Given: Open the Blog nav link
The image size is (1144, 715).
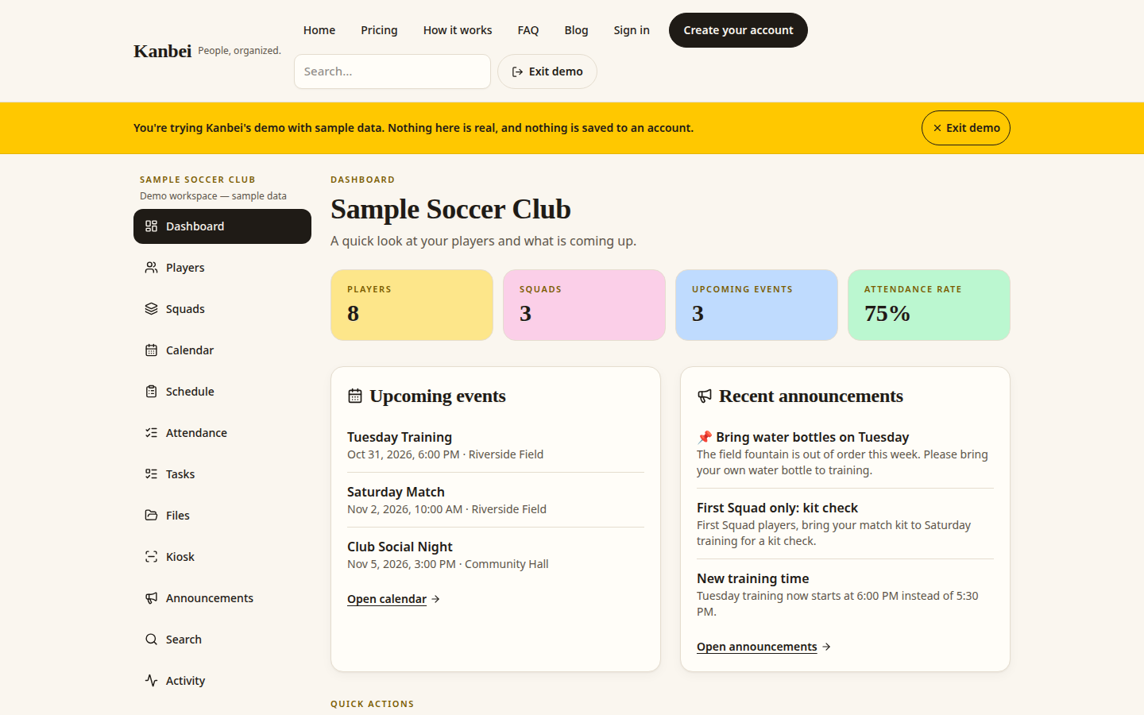Looking at the screenshot, I should click(577, 30).
